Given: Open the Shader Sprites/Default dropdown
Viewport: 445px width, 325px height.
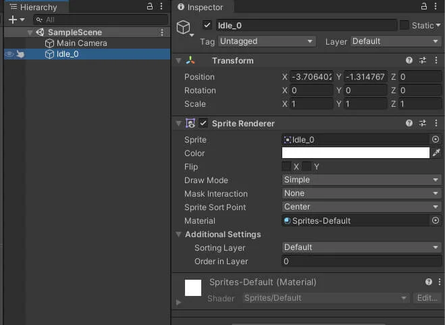Looking at the screenshot, I should (325, 298).
